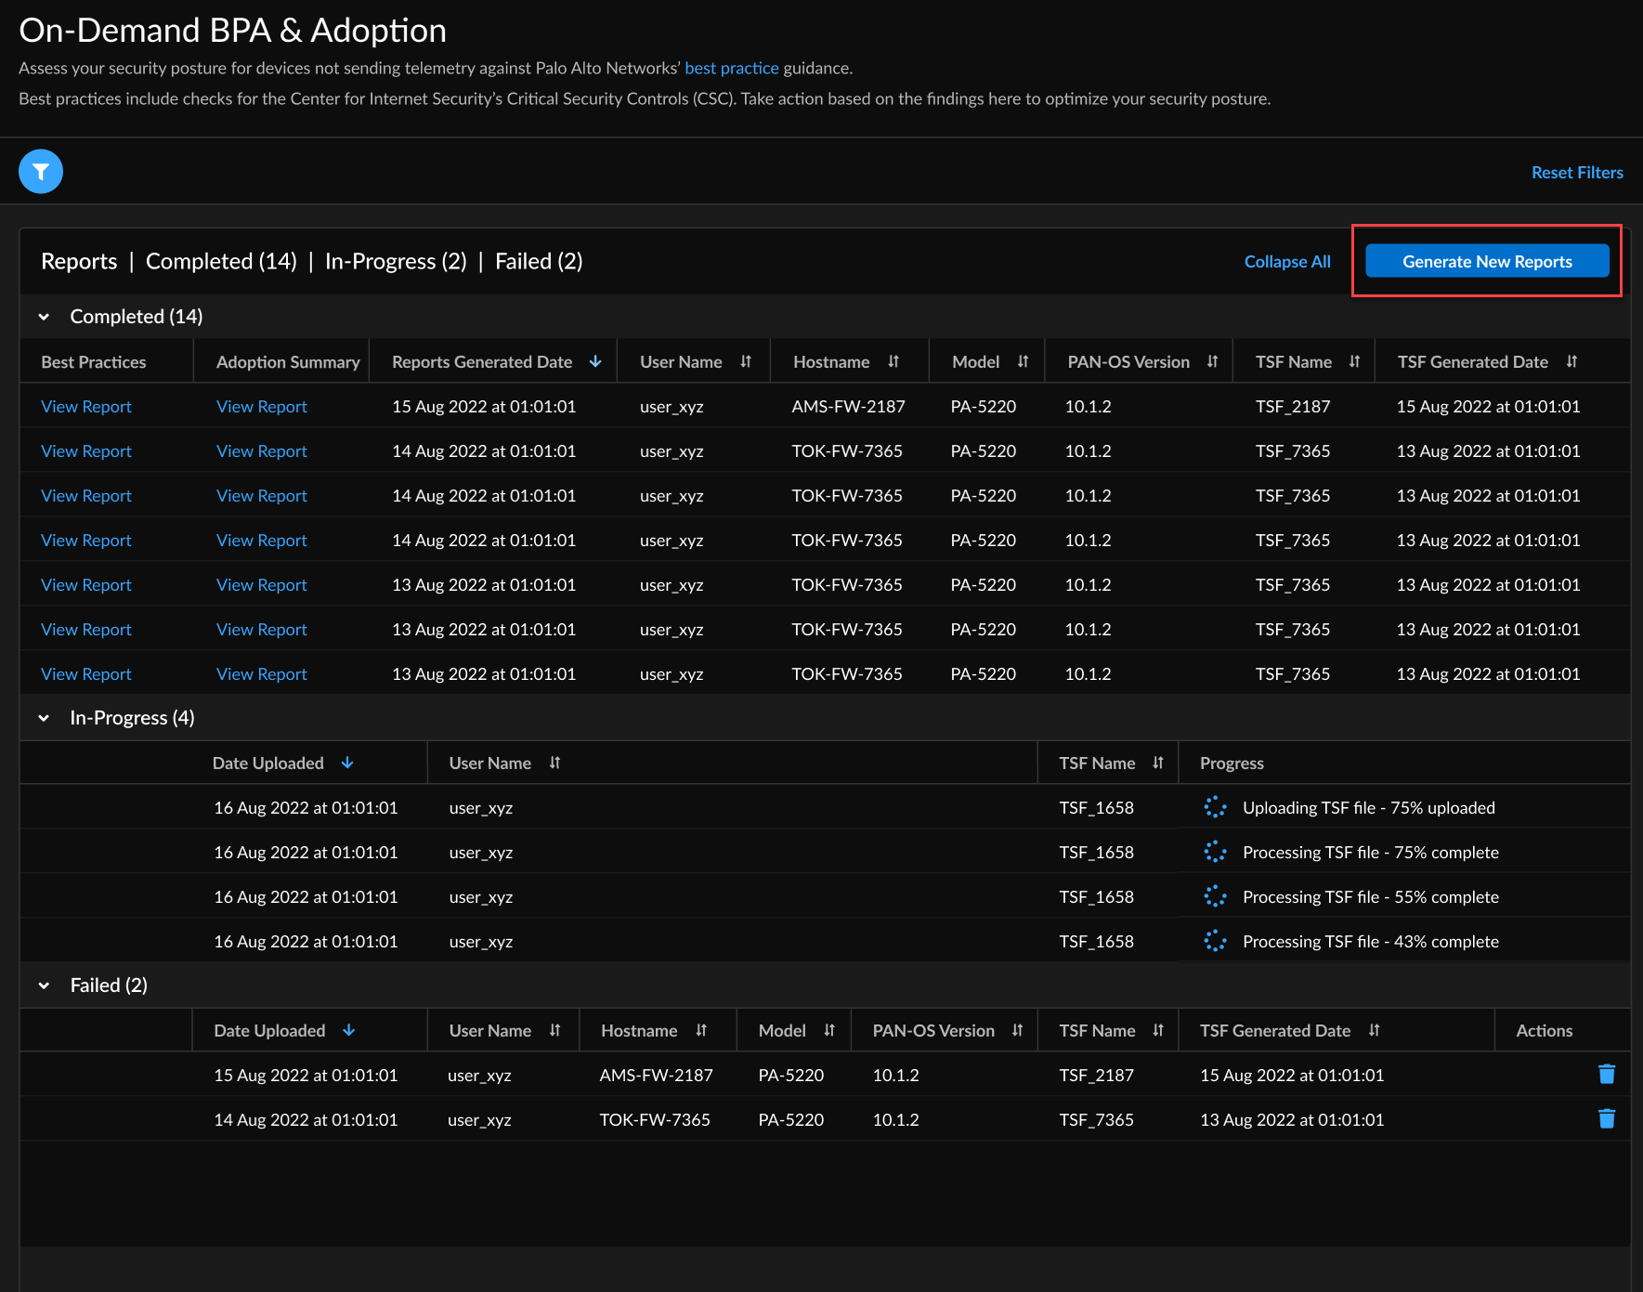This screenshot has width=1643, height=1292.
Task: View Best Practices report for AMS-FW-2187
Action: coord(86,407)
